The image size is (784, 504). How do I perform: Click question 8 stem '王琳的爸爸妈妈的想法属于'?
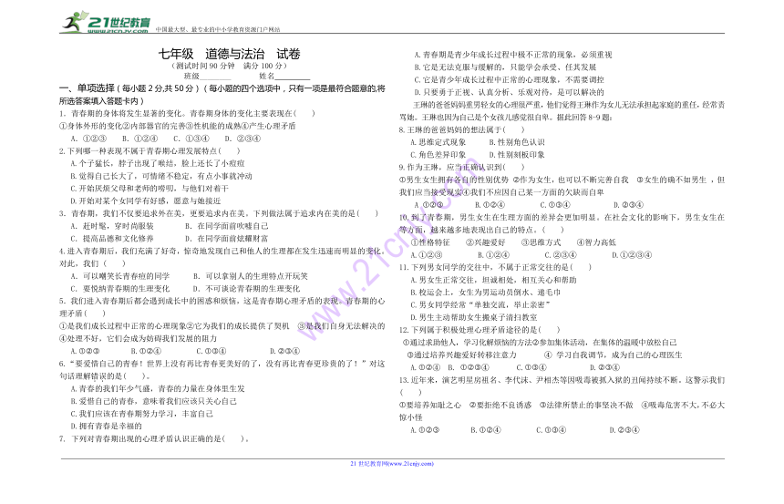pyautogui.click(x=461, y=129)
